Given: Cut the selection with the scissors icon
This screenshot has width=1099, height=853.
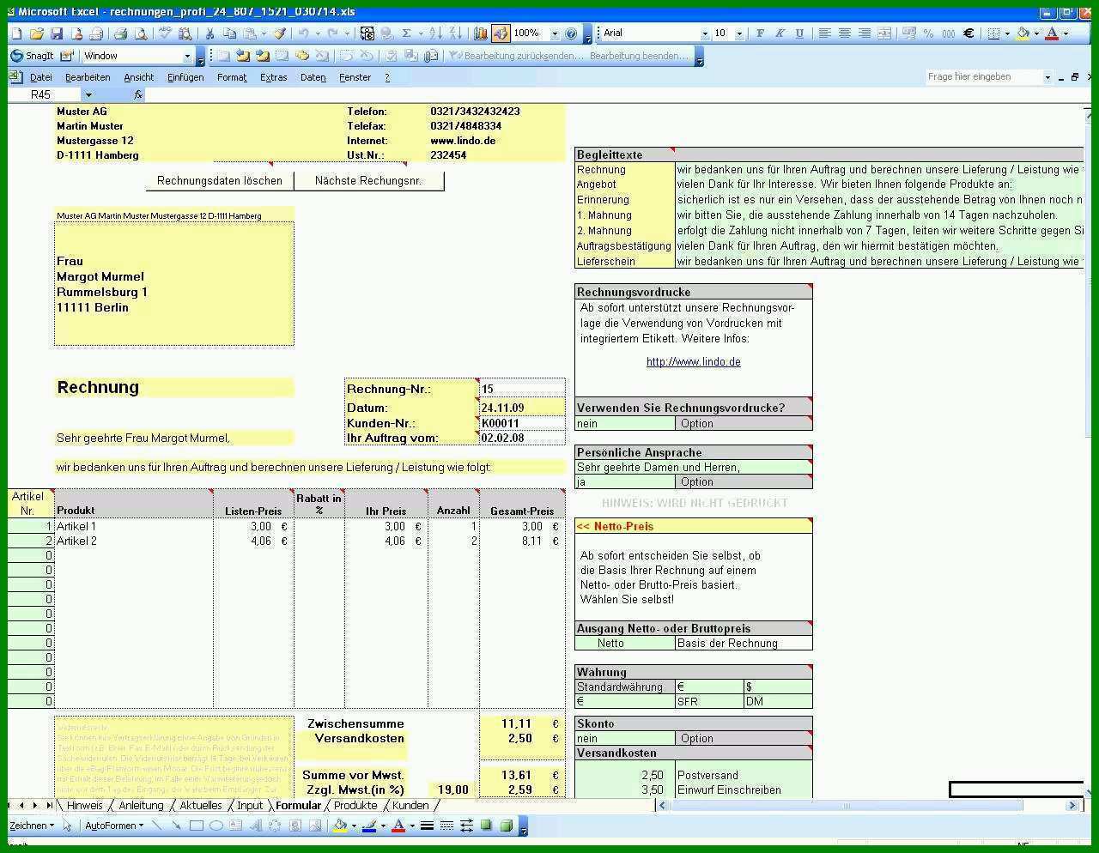Looking at the screenshot, I should click(209, 33).
